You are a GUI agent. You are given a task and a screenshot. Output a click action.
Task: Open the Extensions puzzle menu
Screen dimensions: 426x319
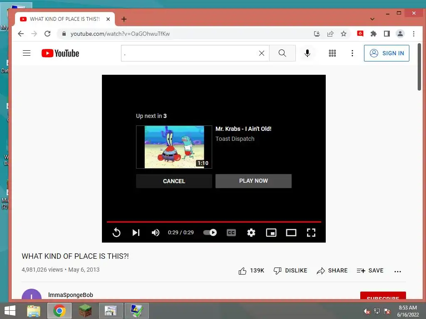pyautogui.click(x=374, y=34)
